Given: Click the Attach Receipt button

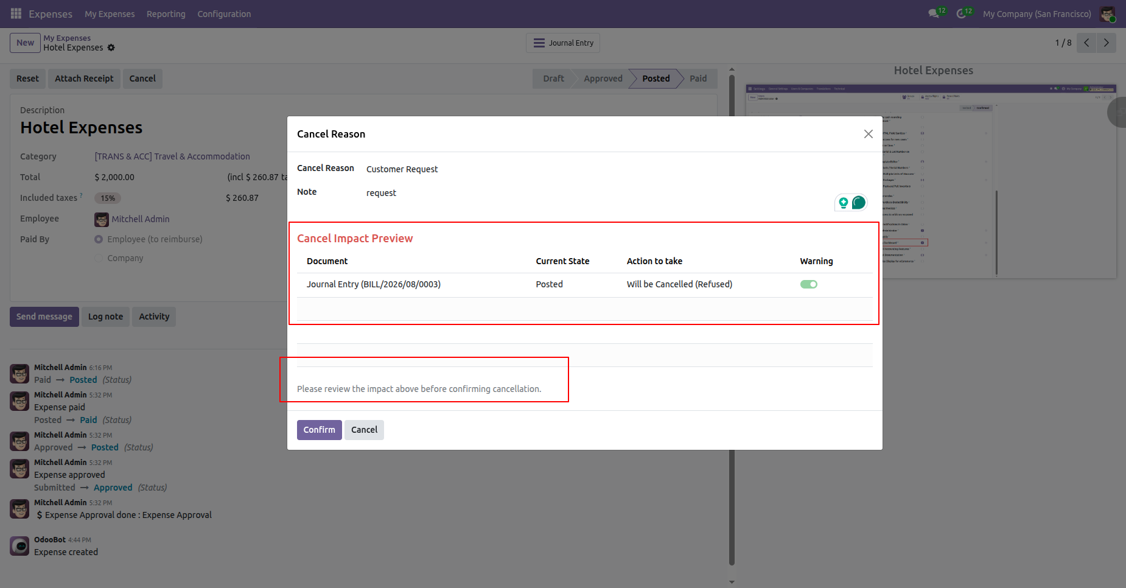Looking at the screenshot, I should 84,79.
